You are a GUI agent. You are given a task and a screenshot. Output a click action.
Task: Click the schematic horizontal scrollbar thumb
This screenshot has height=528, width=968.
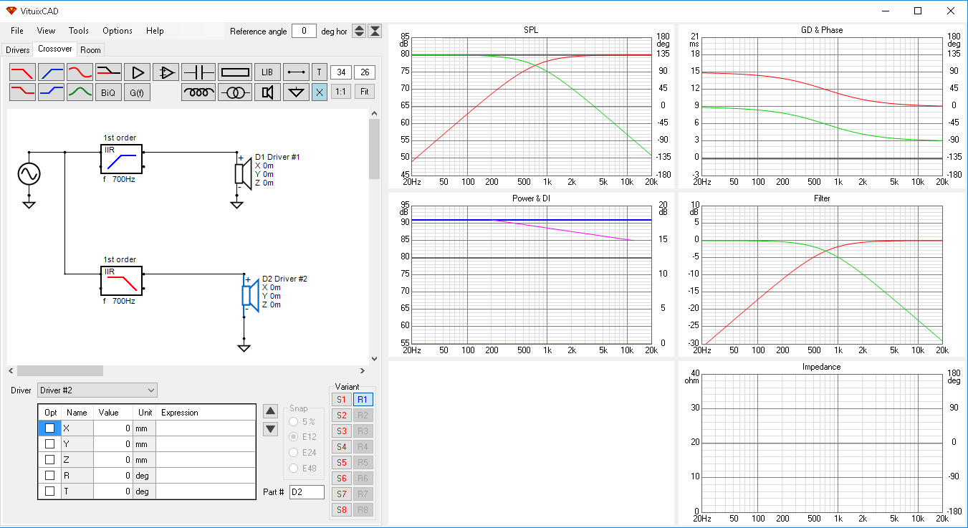60,370
